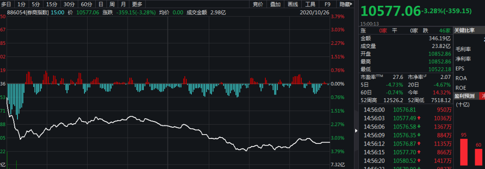The height and width of the screenshot is (169, 485).
Task: Click the 叠加 overlay button
Action: [x=275, y=4]
